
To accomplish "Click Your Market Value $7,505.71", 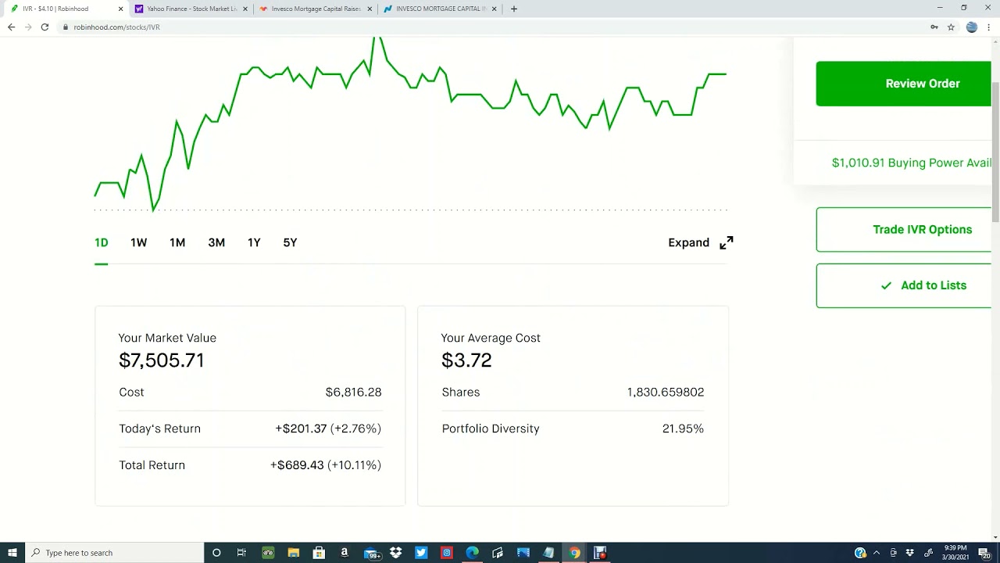I will (161, 360).
